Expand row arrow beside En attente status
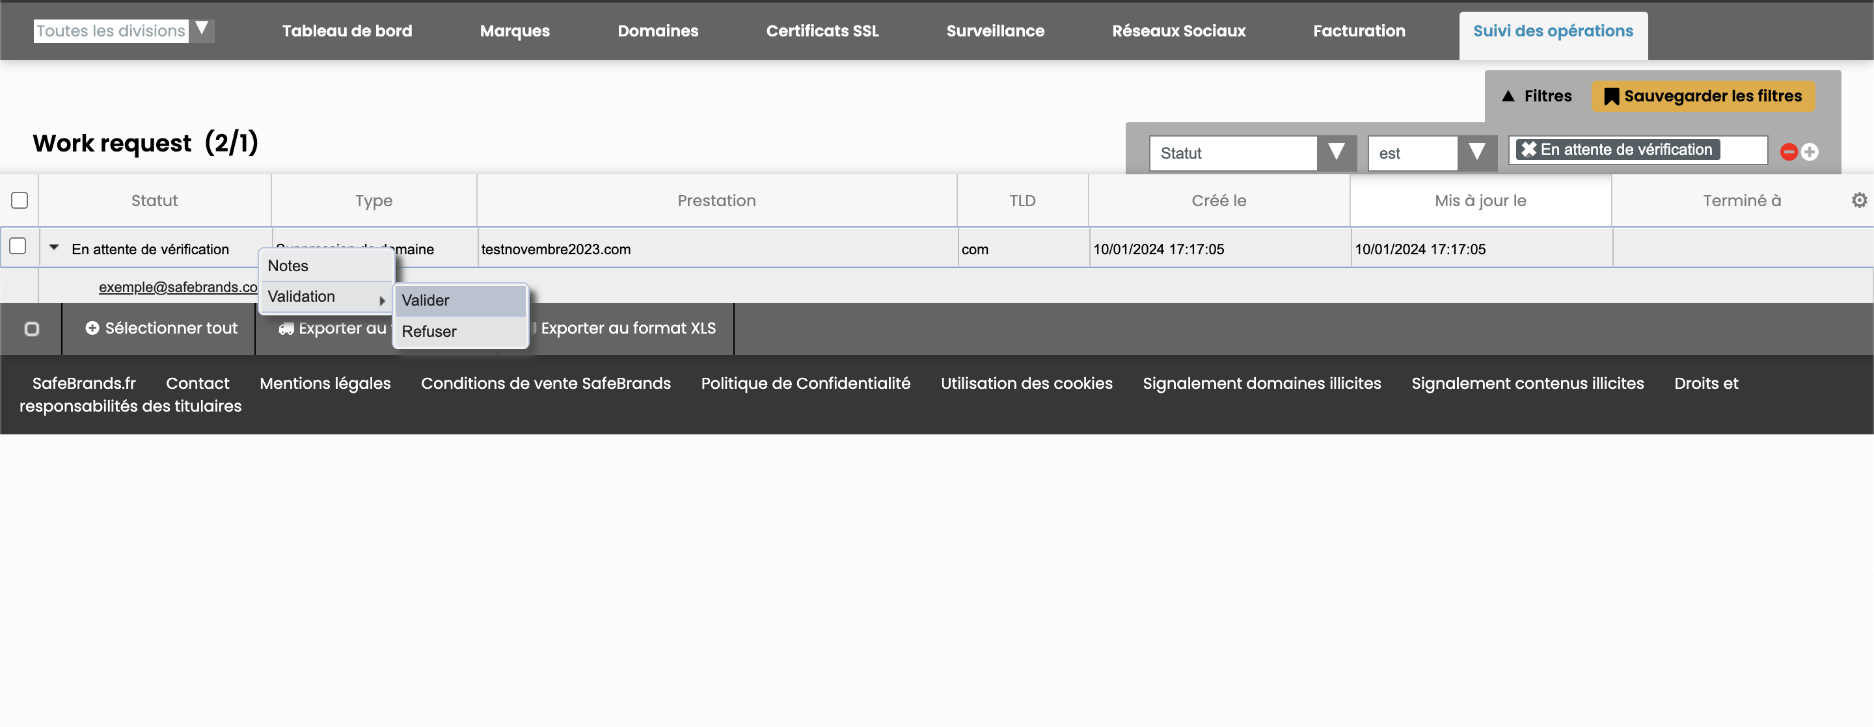 54,248
